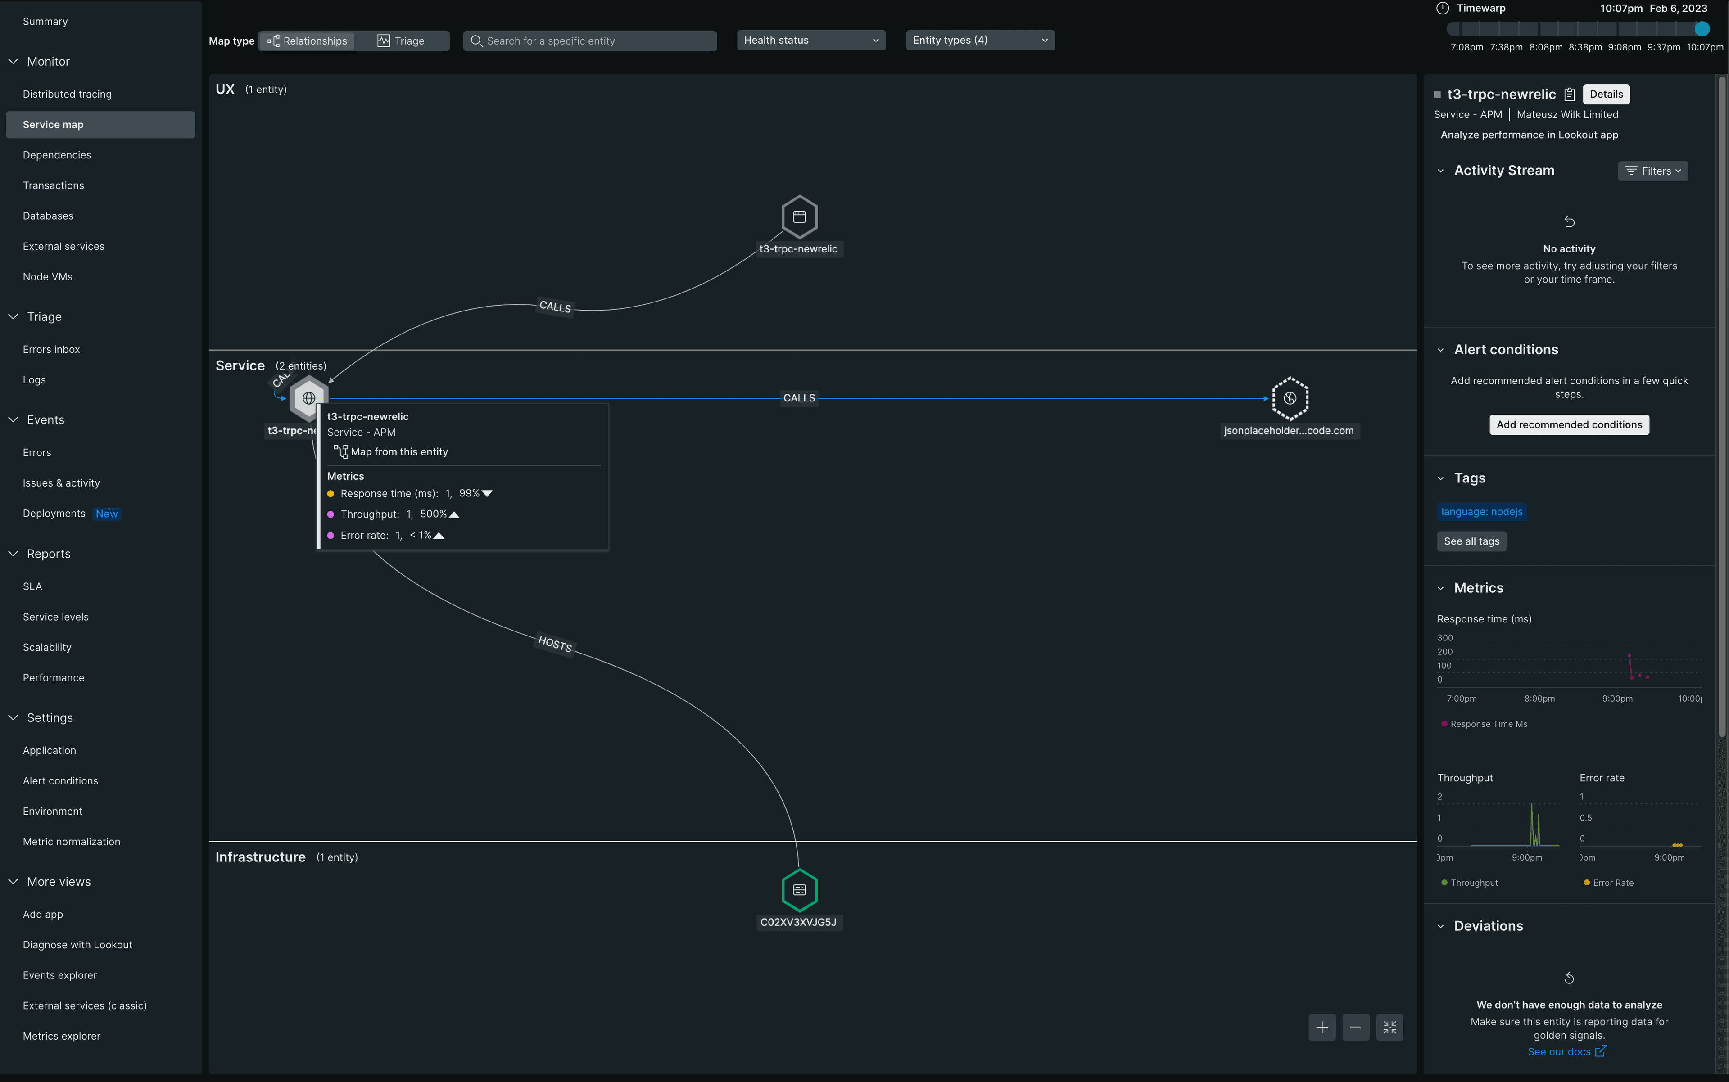
Task: Collapse the Activity Stream section
Action: tap(1440, 171)
